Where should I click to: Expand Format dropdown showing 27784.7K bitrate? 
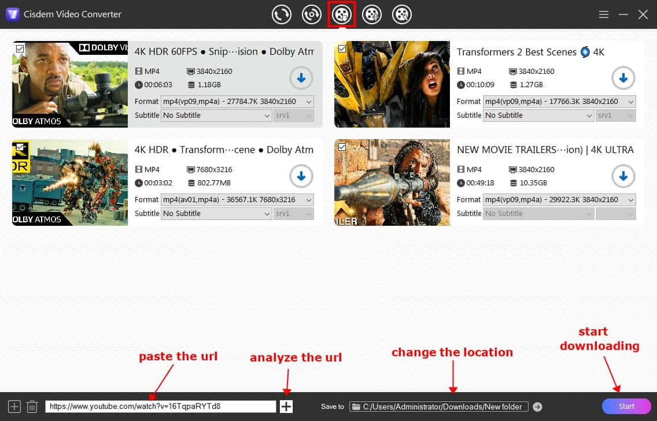click(x=237, y=101)
